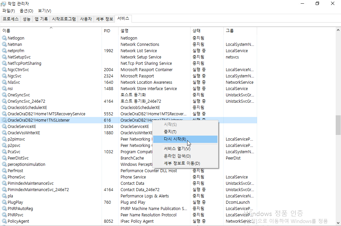The width and height of the screenshot is (341, 226).
Task: Click the gear icon of perceptionsimulation
Action: (x=4, y=164)
